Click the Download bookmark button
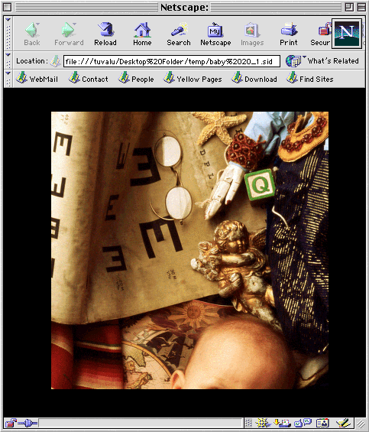This screenshot has width=369, height=432. click(x=254, y=79)
